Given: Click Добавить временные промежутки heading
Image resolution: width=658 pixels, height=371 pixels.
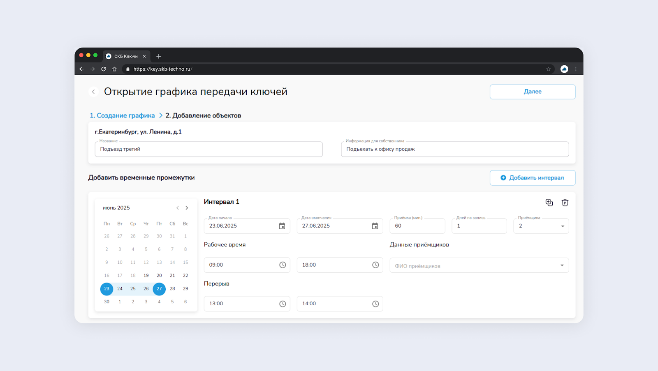Looking at the screenshot, I should point(141,177).
